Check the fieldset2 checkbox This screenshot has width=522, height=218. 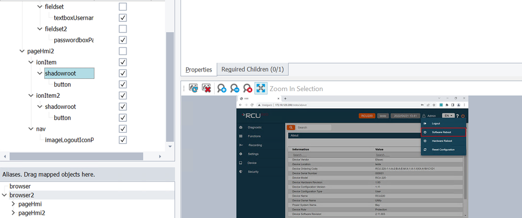coord(123,29)
